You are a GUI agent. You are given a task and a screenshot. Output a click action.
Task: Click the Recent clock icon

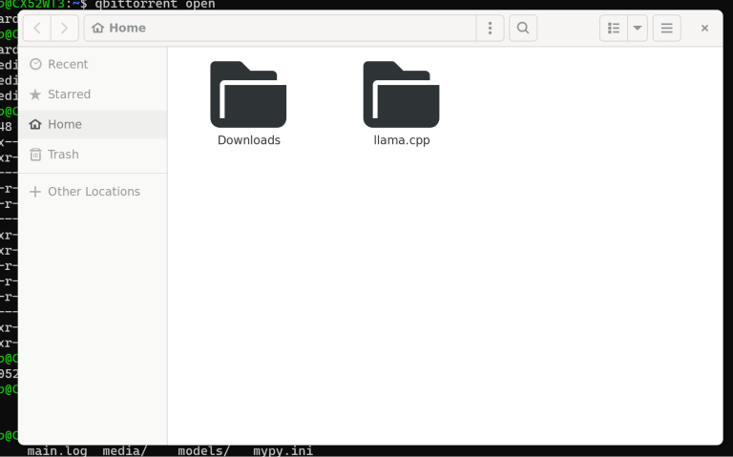(x=35, y=64)
